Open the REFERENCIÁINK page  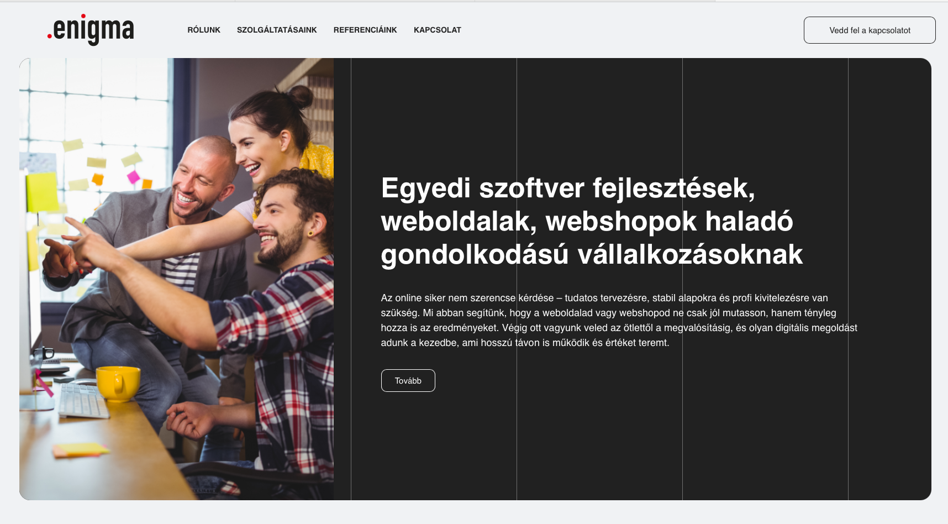tap(365, 30)
